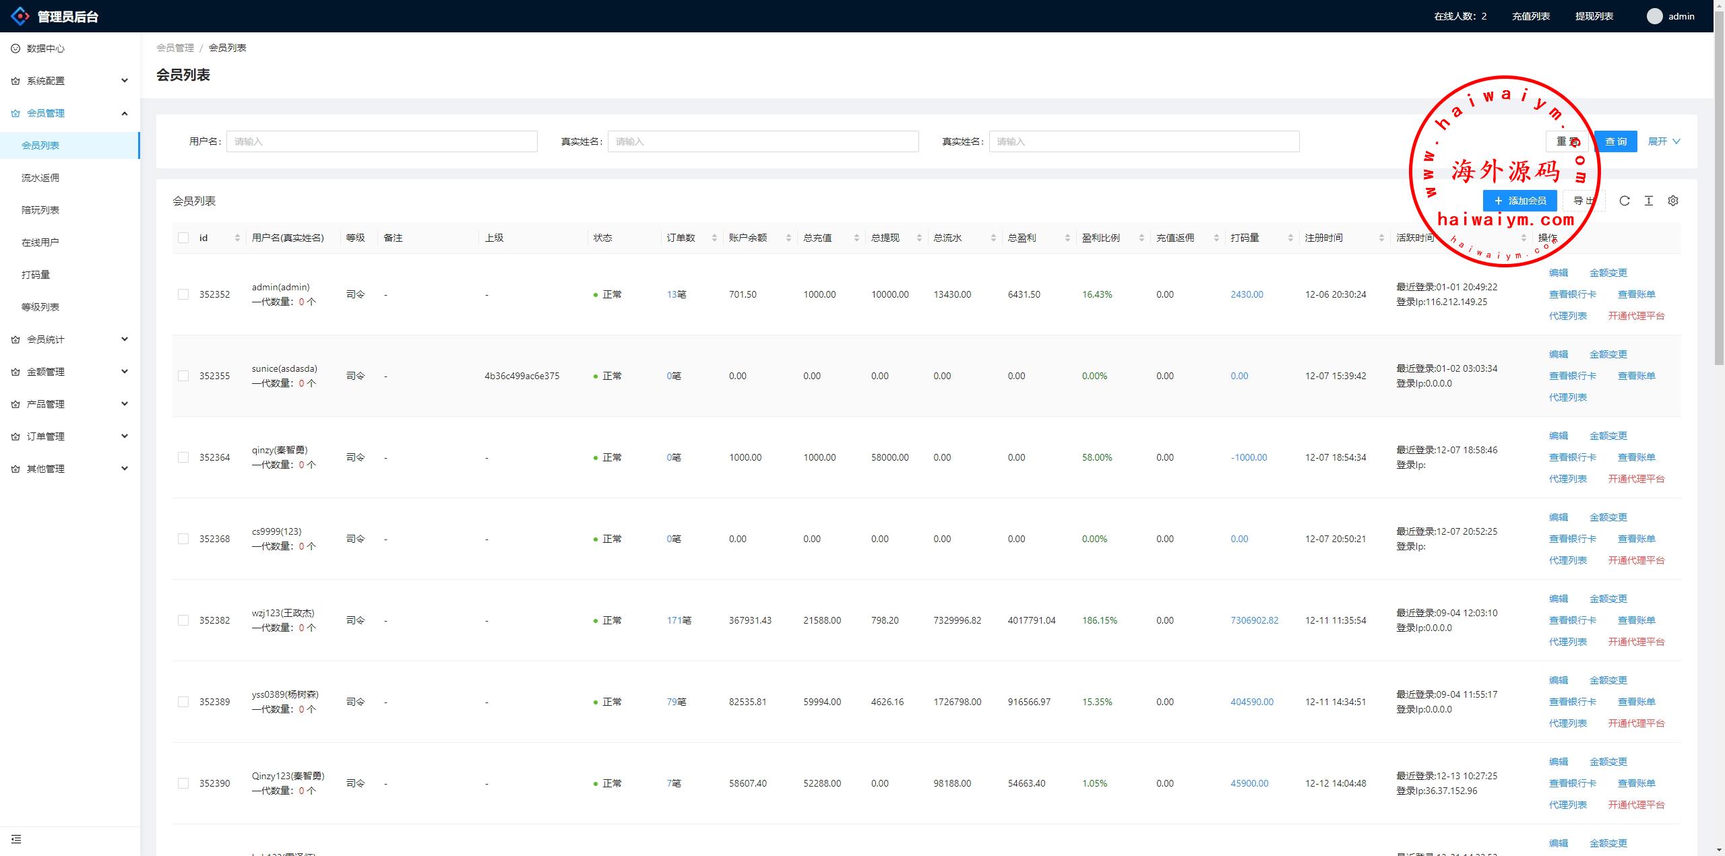Check the row for member 352382
The image size is (1725, 856).
point(183,620)
